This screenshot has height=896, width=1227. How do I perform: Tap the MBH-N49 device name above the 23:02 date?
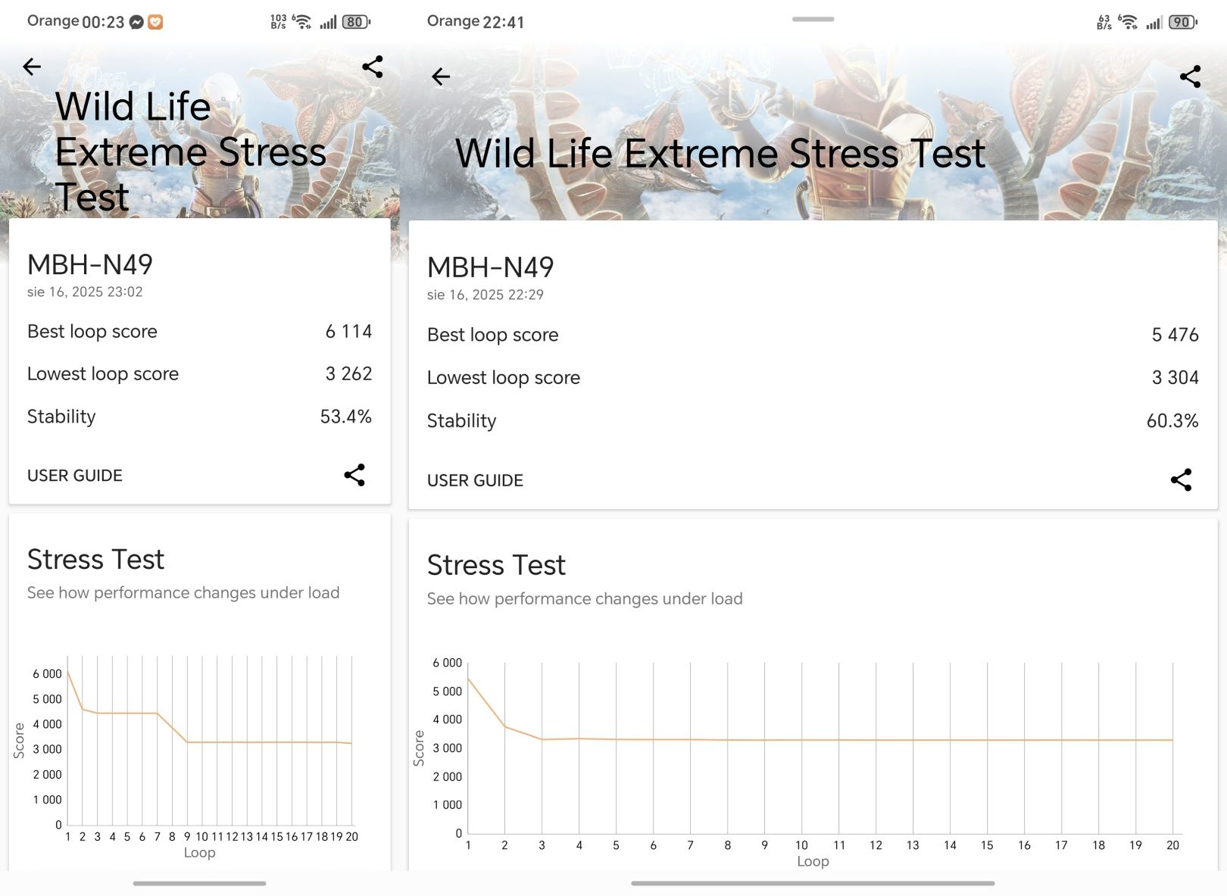coord(90,264)
